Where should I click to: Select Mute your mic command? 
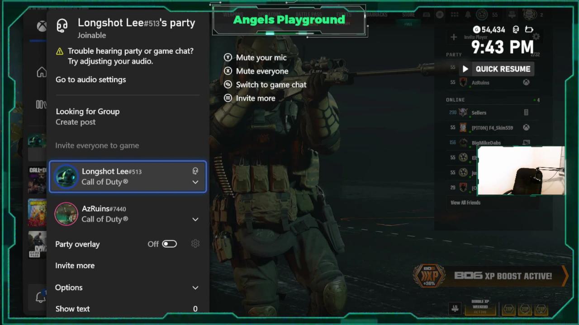coord(261,57)
